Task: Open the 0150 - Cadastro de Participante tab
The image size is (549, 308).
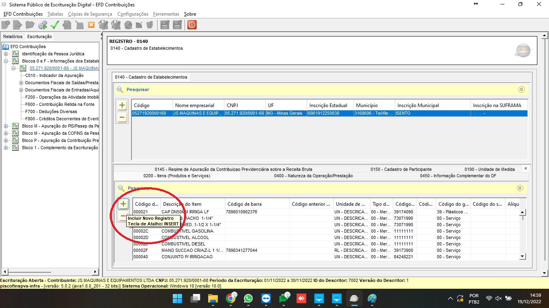Action: tap(401, 169)
